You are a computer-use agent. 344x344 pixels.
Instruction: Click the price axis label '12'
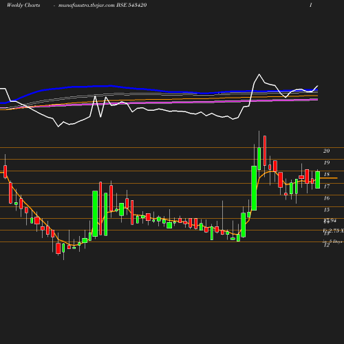click(x=326, y=245)
